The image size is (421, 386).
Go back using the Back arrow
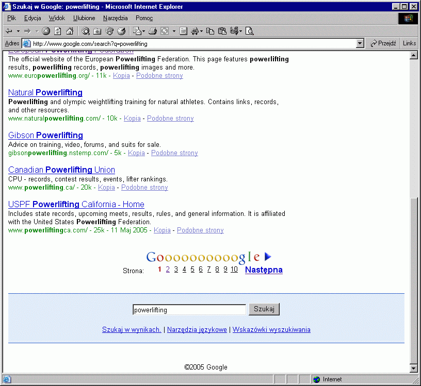pyautogui.click(x=9, y=31)
